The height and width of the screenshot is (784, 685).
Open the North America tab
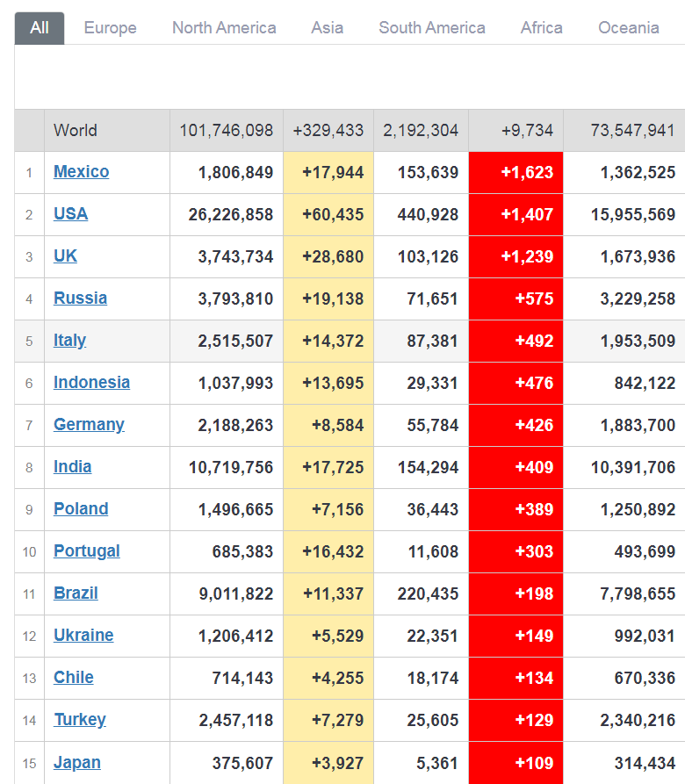(224, 28)
